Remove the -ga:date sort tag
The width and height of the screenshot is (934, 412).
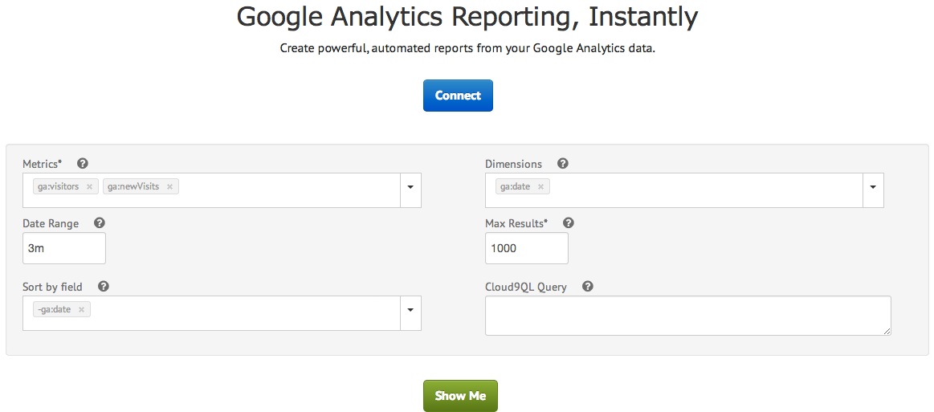tap(81, 310)
